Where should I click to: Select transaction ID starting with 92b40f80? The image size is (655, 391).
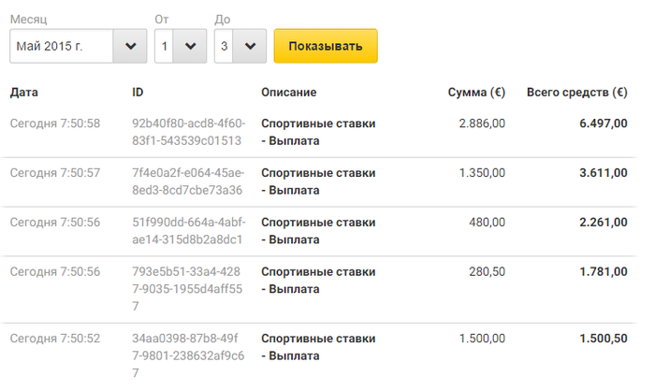[x=188, y=132]
